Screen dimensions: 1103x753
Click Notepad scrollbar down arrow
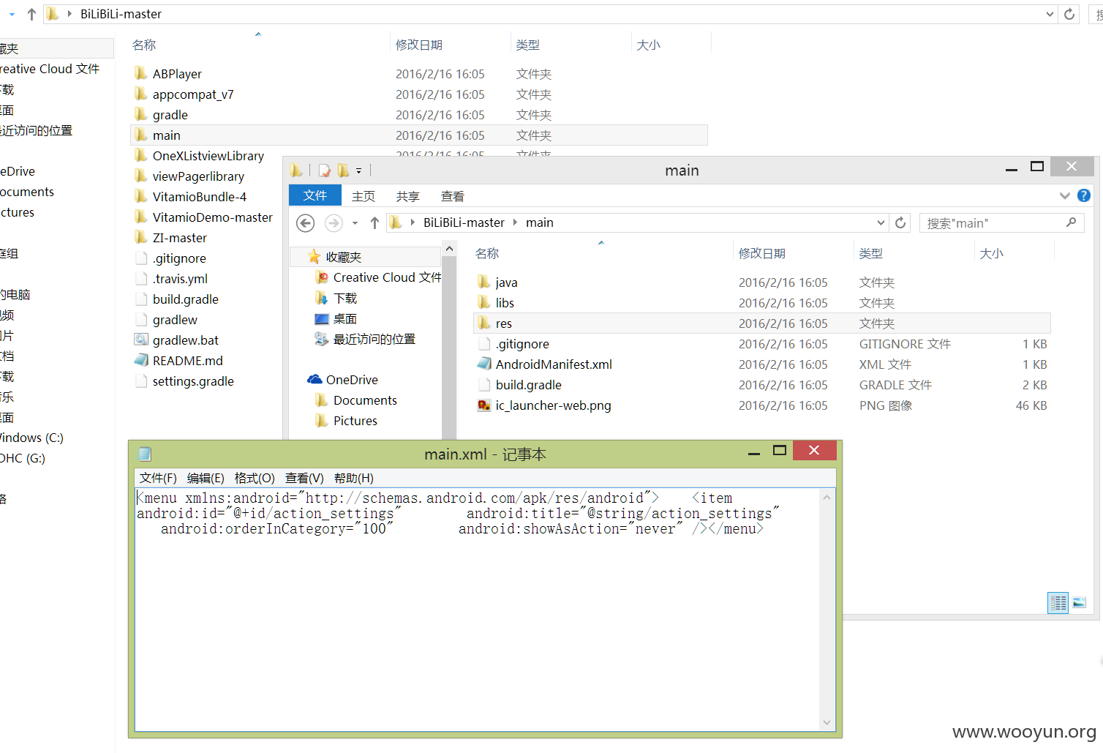(827, 723)
